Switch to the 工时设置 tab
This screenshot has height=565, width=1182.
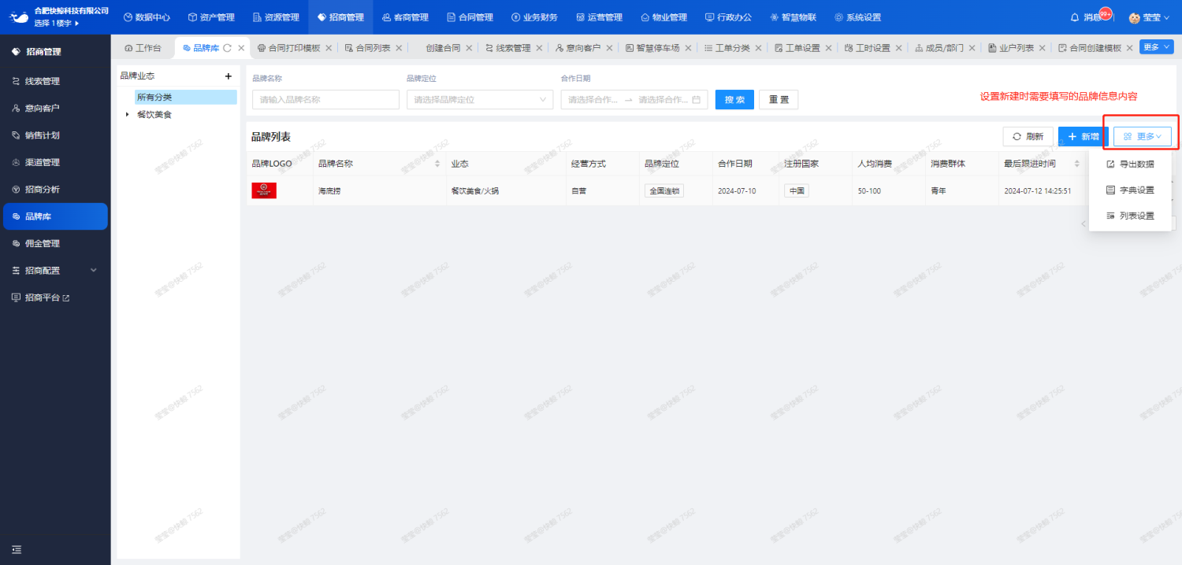[867, 48]
